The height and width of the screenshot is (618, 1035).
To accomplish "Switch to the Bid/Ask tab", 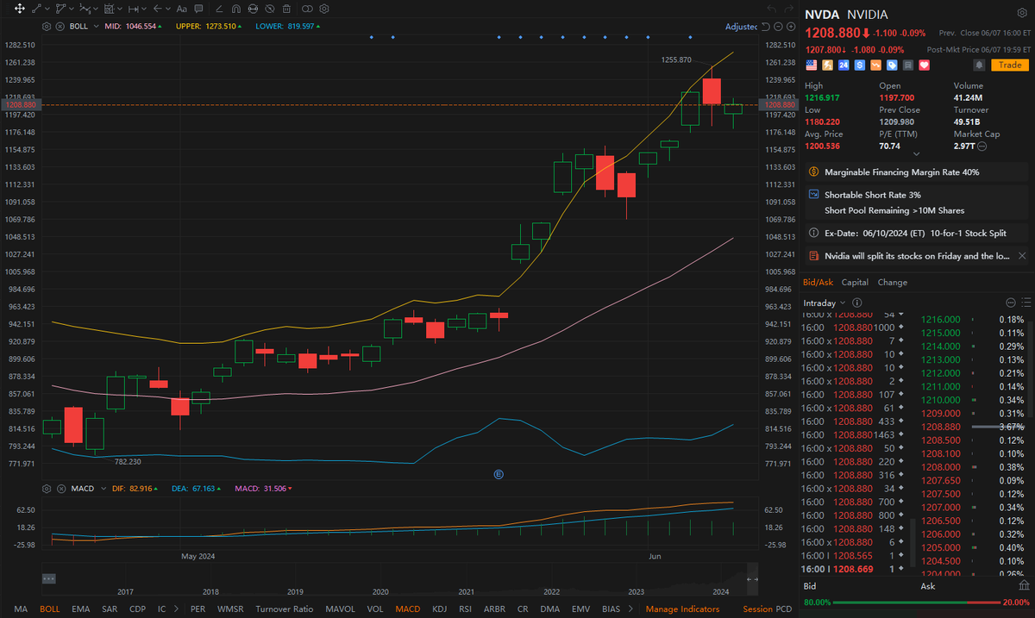I will pos(819,282).
